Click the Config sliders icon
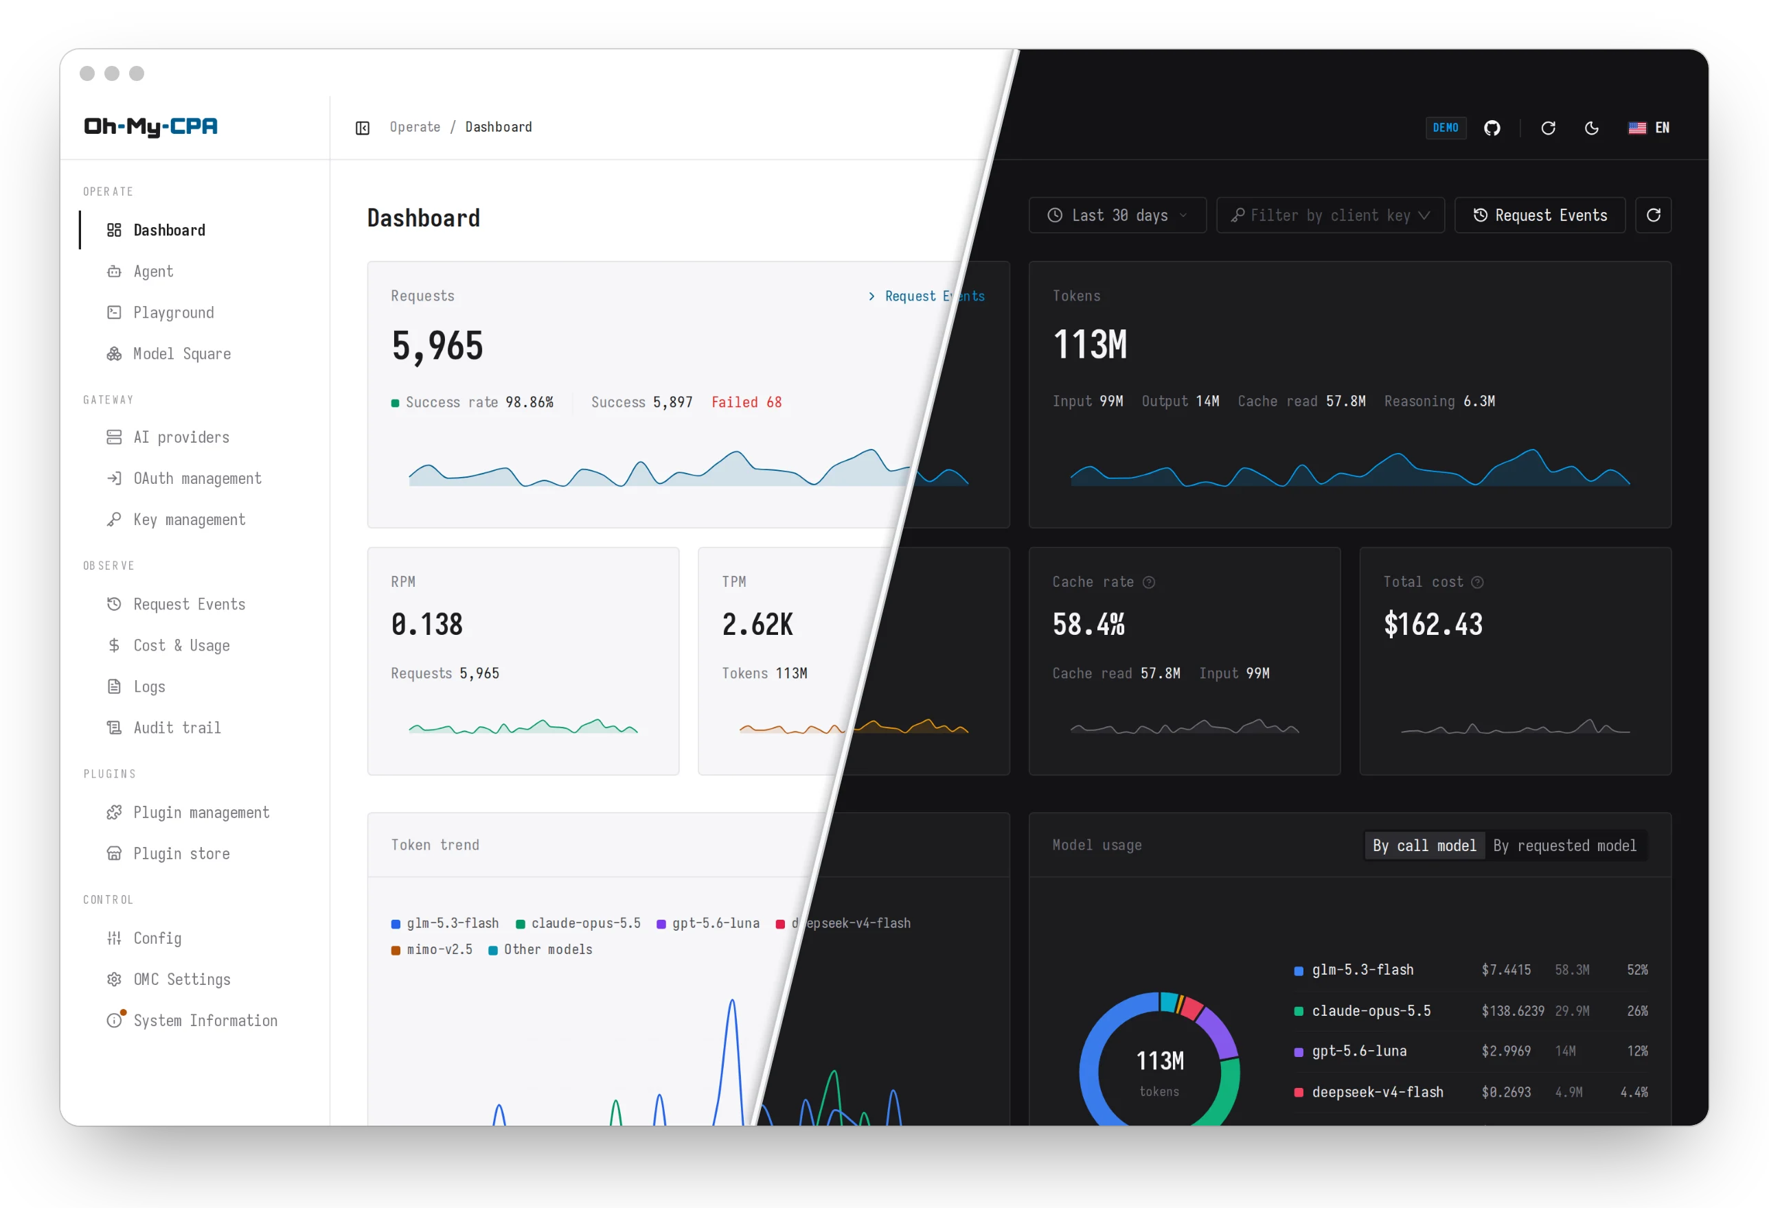 (x=114, y=938)
